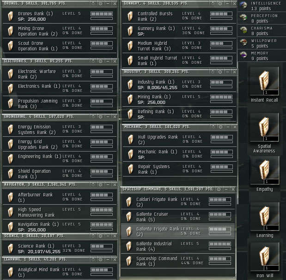
Task: Select the Propulsion Jamming Rank (3) skill
Action: tap(60, 103)
